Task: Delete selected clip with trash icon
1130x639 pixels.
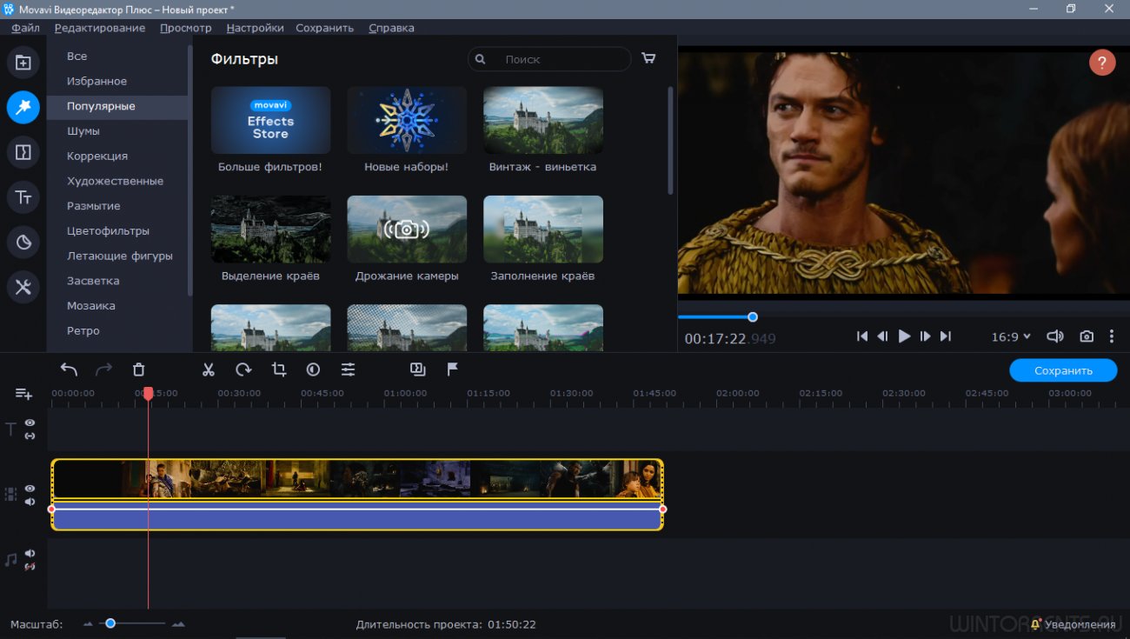Action: [x=138, y=369]
